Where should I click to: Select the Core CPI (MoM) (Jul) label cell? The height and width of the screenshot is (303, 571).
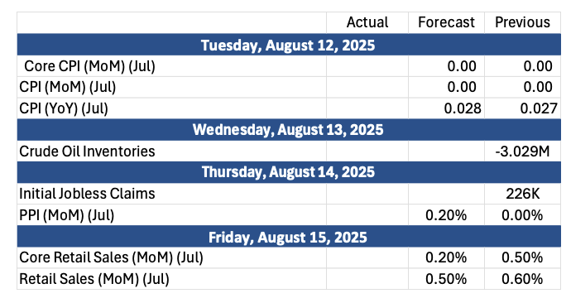(x=171, y=66)
